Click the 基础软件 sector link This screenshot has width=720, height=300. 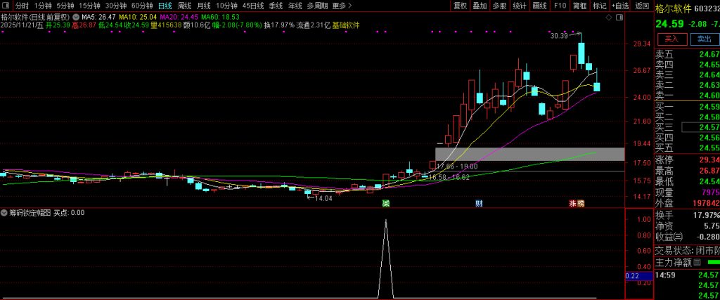(x=346, y=25)
